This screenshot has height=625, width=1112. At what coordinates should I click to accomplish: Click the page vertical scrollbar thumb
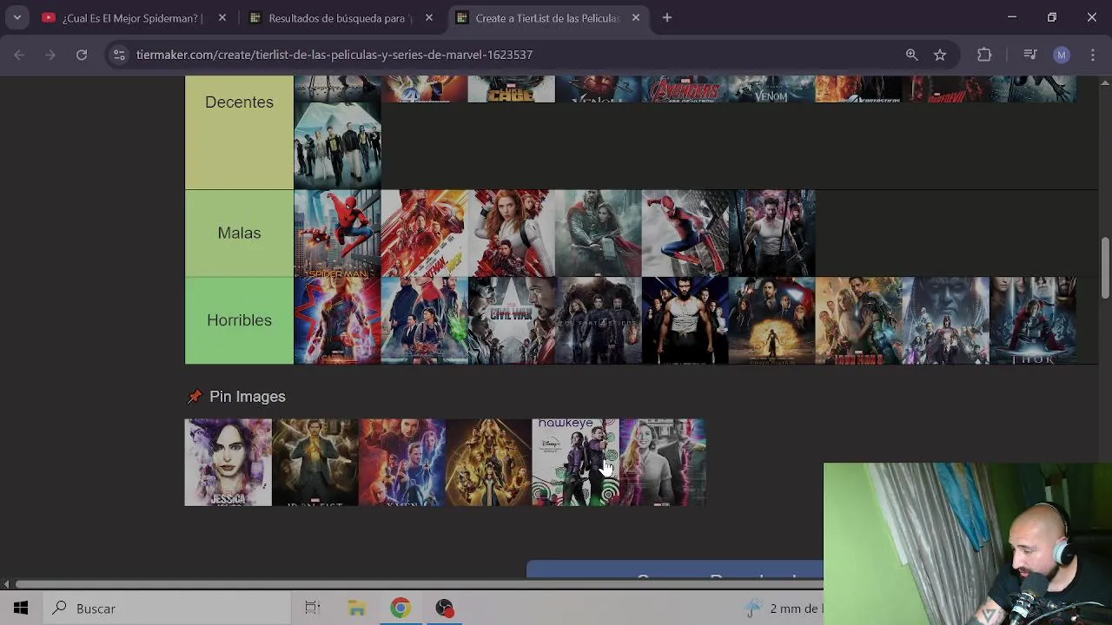point(1105,267)
